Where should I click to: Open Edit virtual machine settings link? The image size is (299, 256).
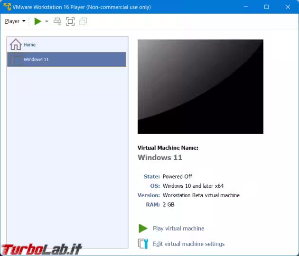click(189, 244)
